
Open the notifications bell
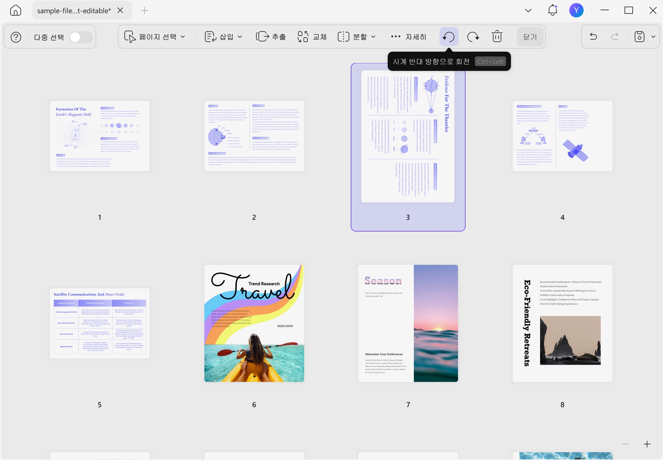coord(553,11)
